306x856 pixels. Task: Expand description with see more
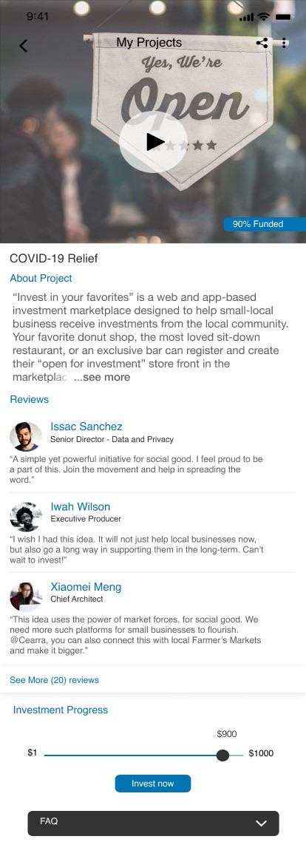tap(102, 377)
